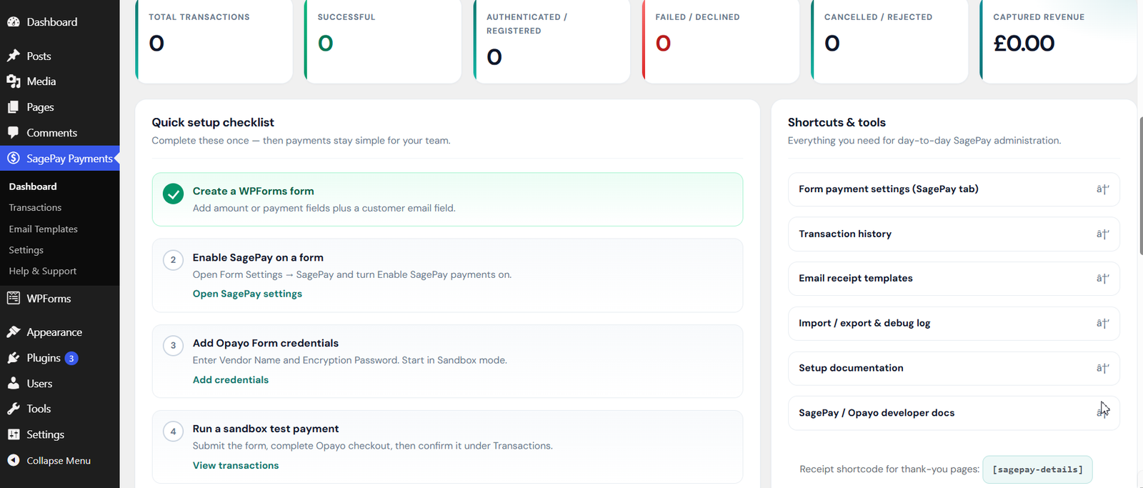1143x488 pixels.
Task: Click arrow icon on Import / export & debug log
Action: click(1102, 323)
